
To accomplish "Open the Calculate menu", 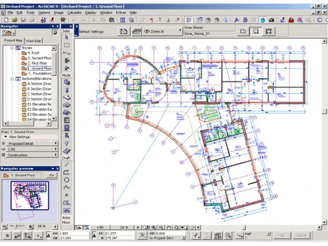I will (x=74, y=12).
